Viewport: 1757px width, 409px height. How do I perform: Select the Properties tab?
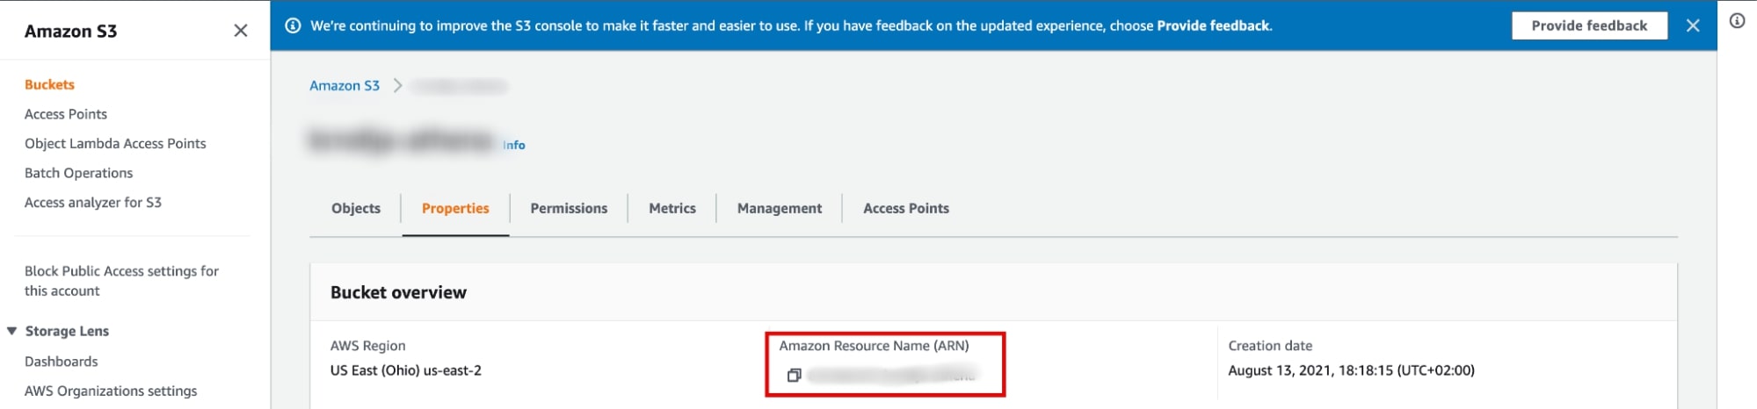pos(455,208)
